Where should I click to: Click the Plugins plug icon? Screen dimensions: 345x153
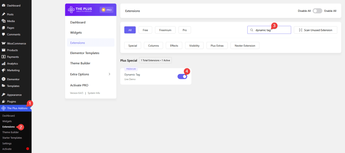point(3,101)
